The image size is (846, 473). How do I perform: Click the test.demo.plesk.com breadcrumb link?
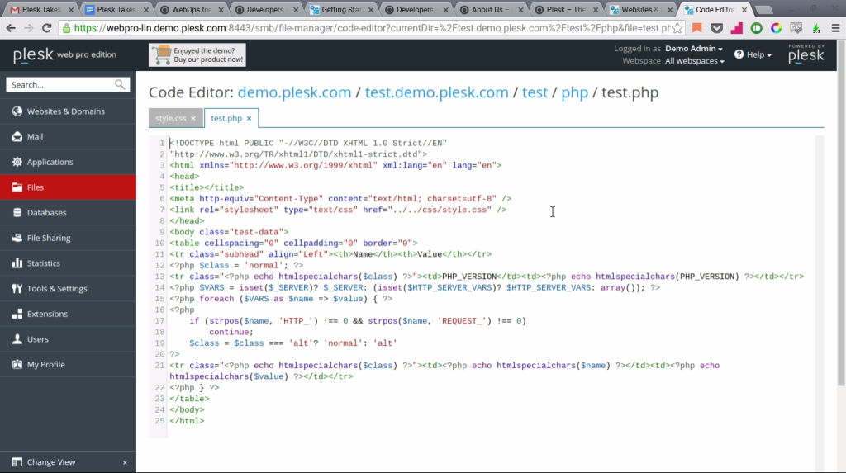[x=436, y=92]
